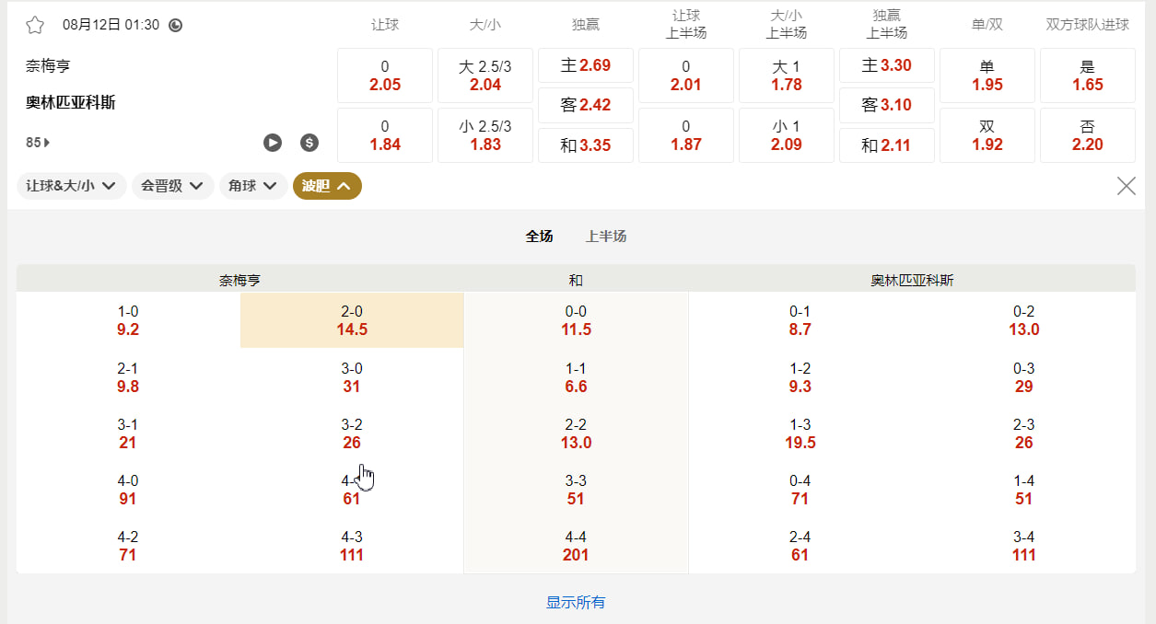The width and height of the screenshot is (1156, 624).
Task: Choose draw score 3-3 at 51
Action: point(576,490)
